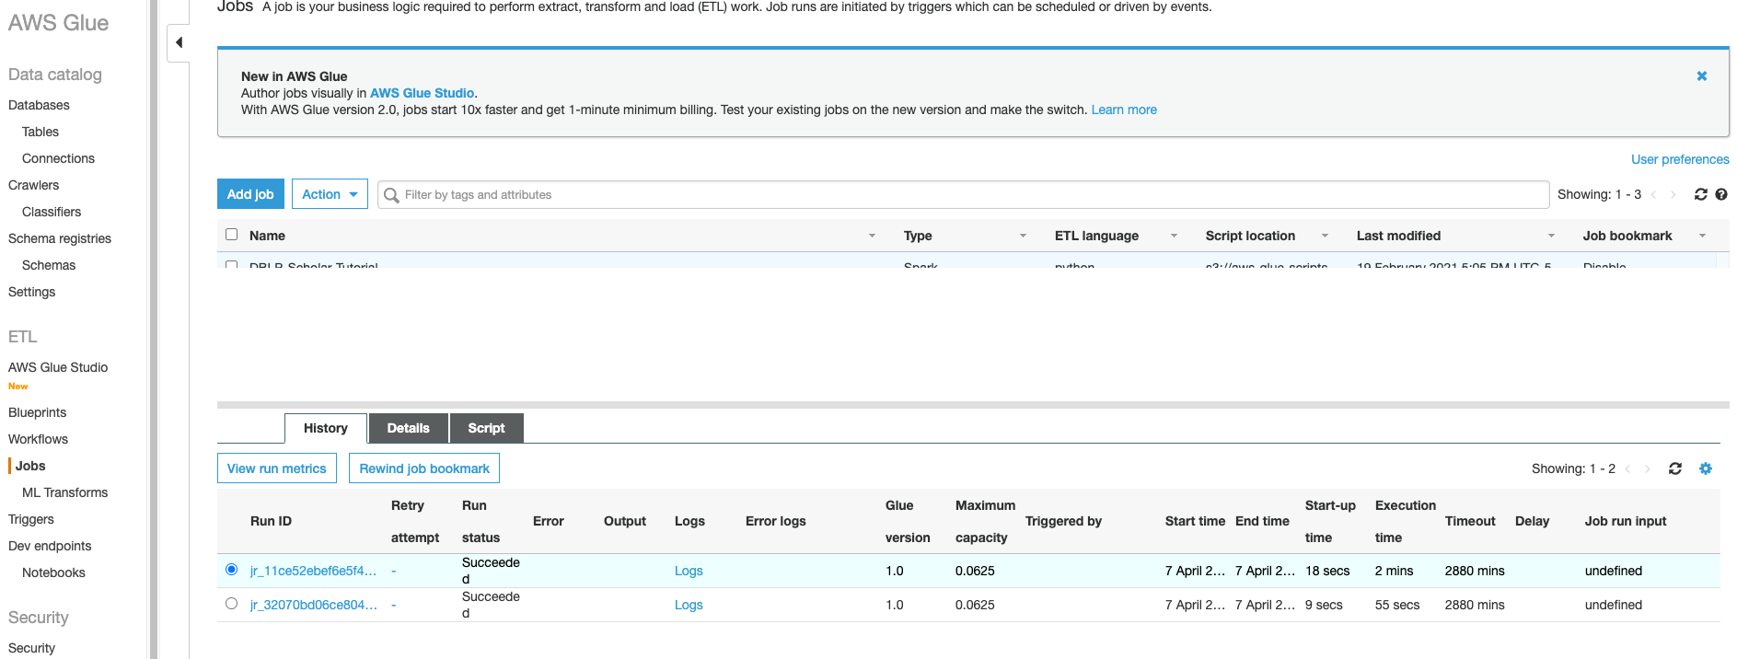Expand the Name column sort dropdown

(x=871, y=236)
